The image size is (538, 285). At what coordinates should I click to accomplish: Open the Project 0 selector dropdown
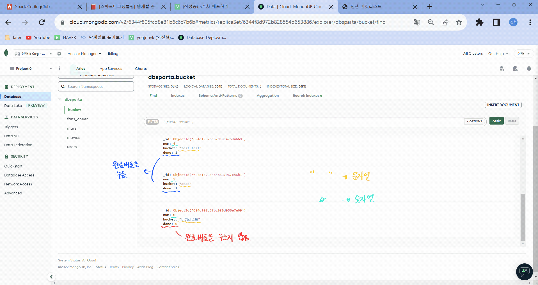[31, 68]
